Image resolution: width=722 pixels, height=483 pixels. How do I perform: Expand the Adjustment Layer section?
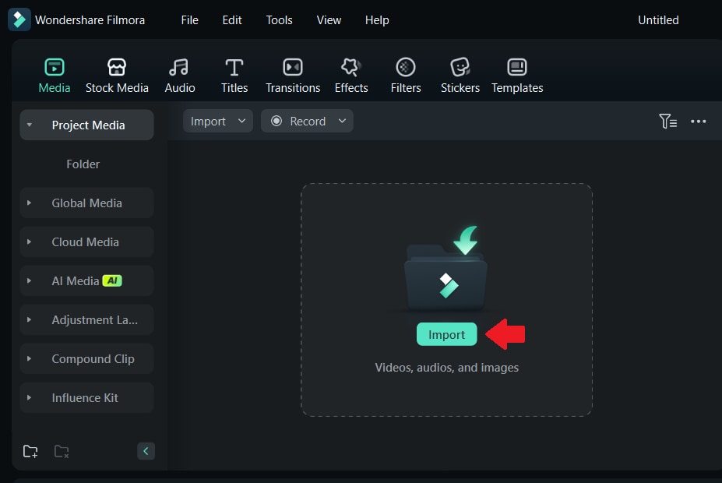(29, 319)
